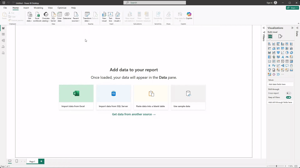The height and width of the screenshot is (168, 300).
Task: Open the View ribbon tab
Action: coord(50,8)
